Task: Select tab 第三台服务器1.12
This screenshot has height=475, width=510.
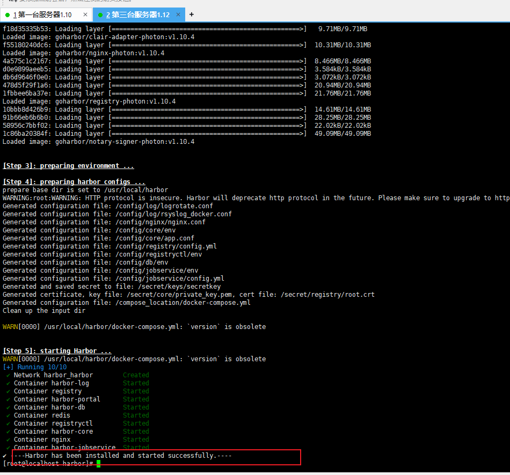Action: tap(139, 14)
